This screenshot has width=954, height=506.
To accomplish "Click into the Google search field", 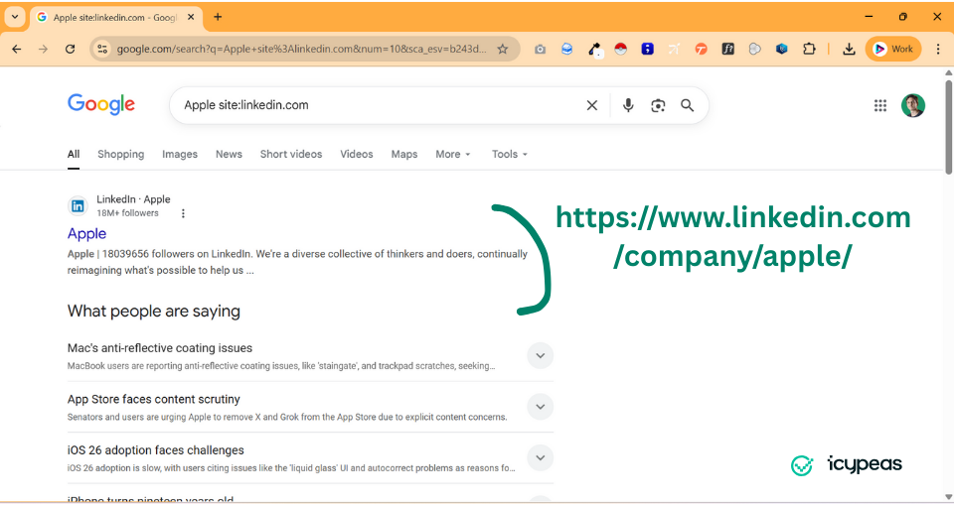I will [x=381, y=105].
